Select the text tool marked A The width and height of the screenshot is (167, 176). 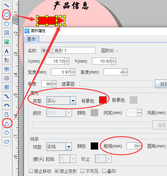coord(6,51)
